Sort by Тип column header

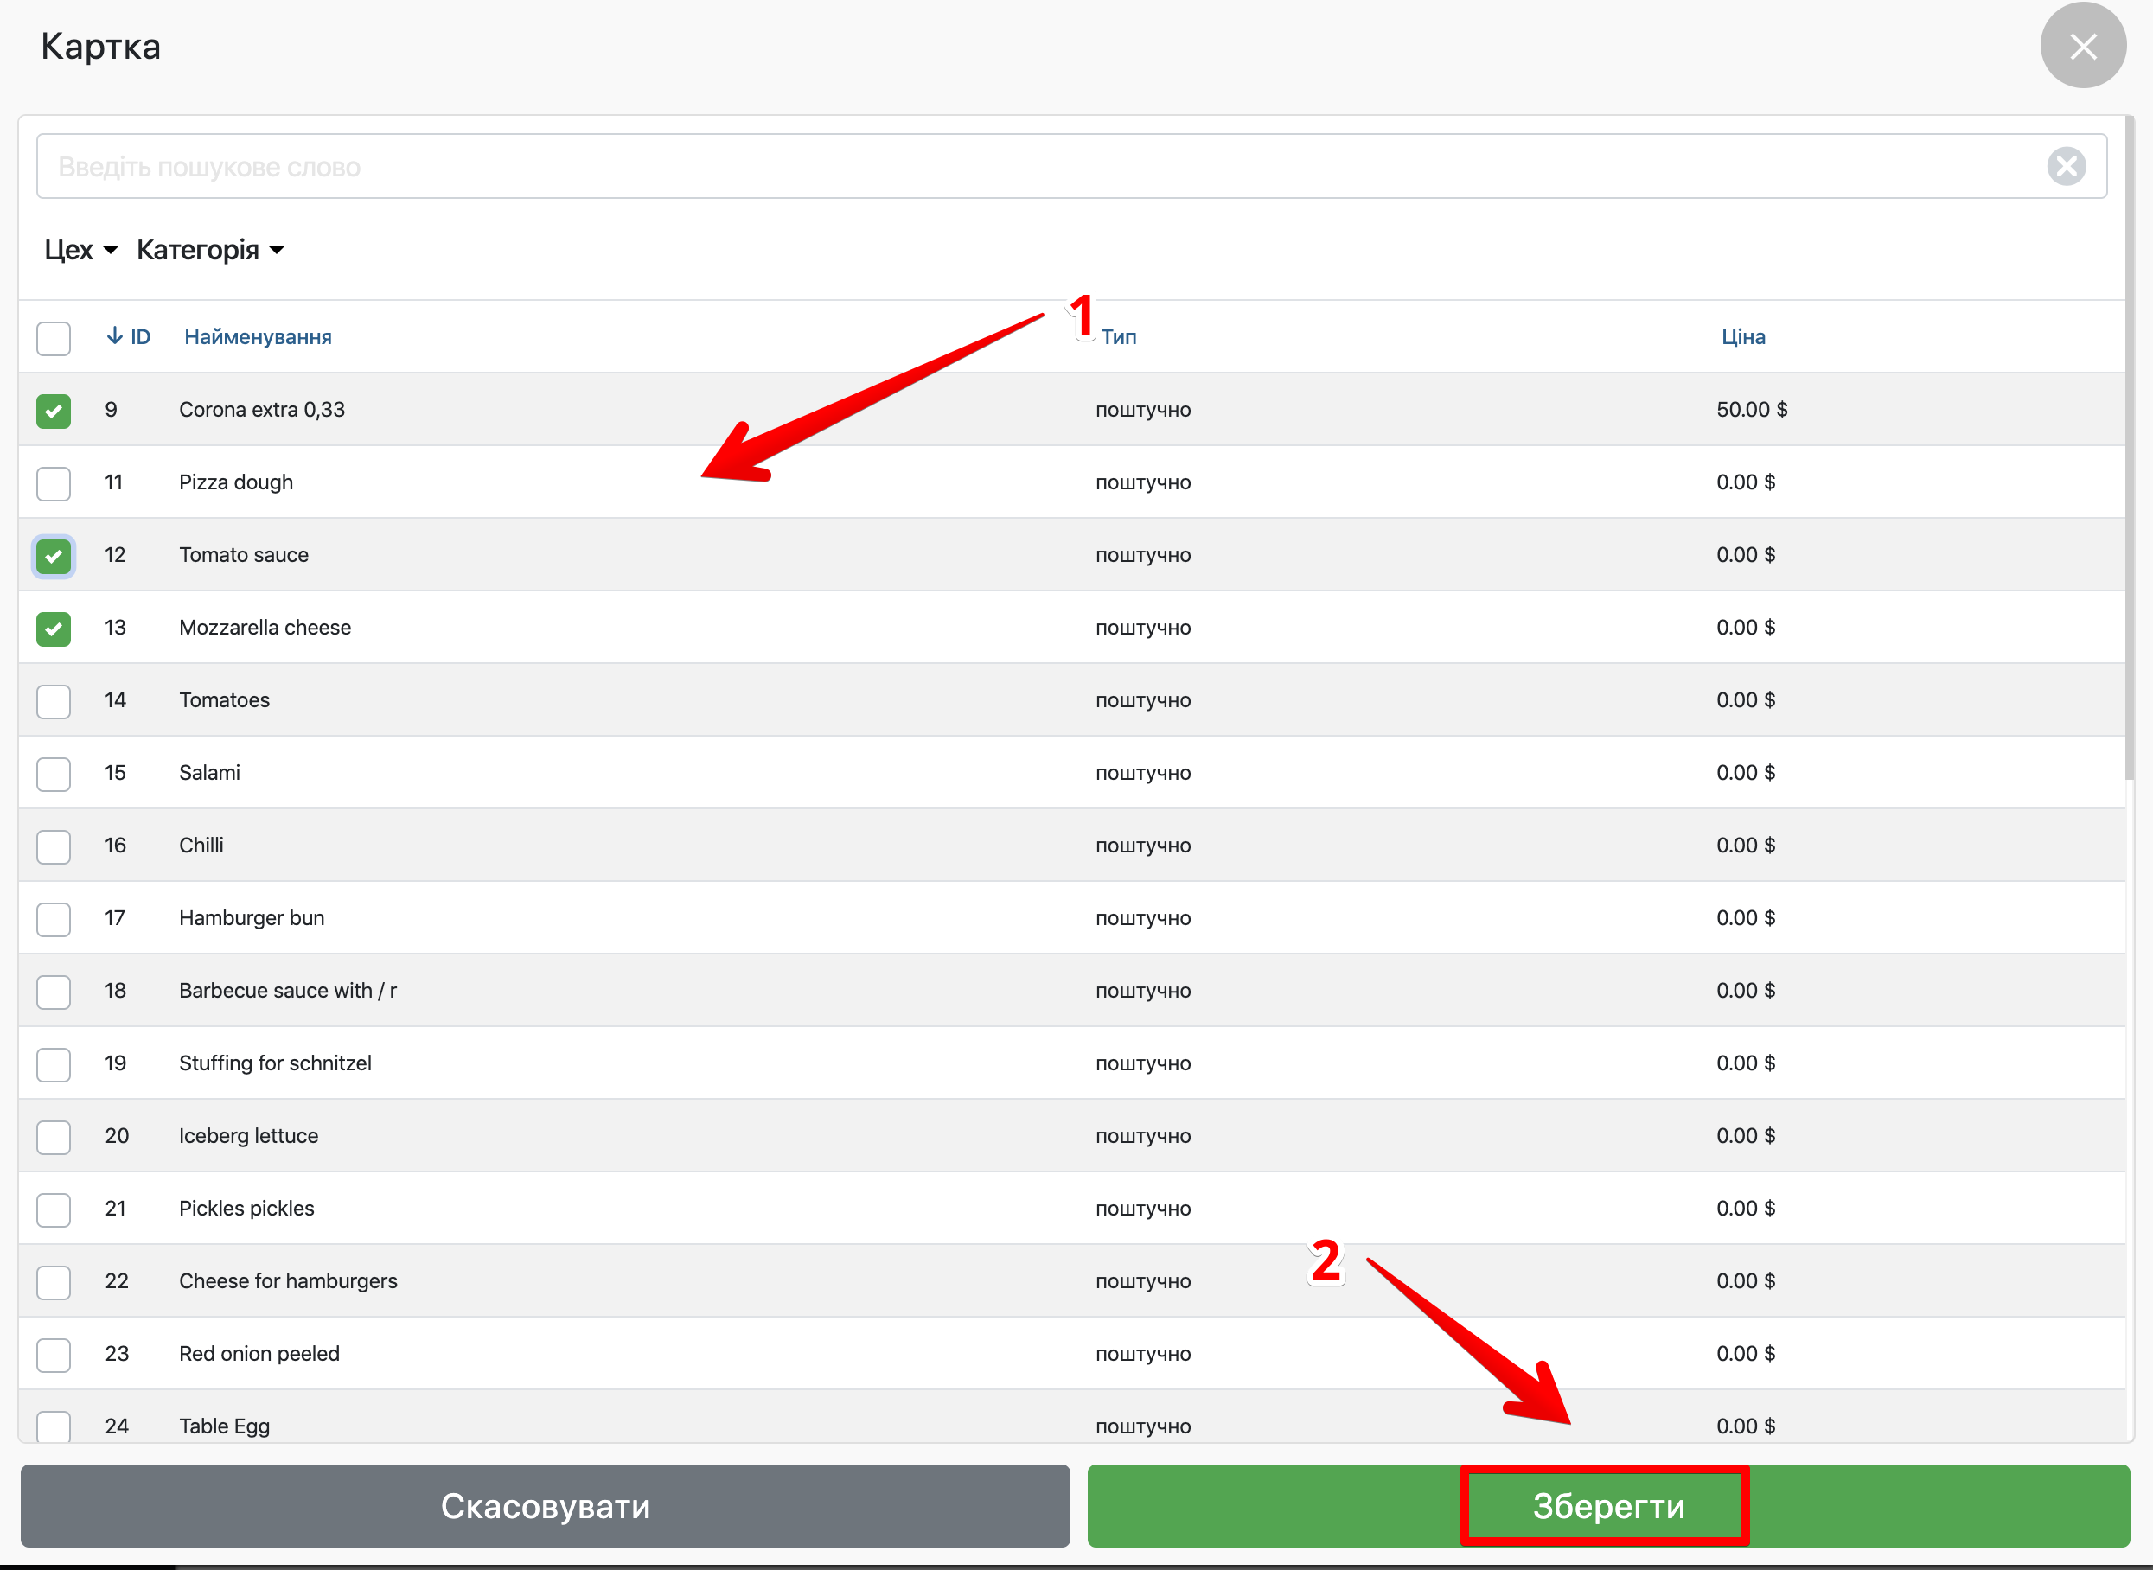coord(1119,336)
